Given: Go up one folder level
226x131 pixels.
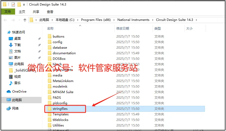Looking at the screenshot, I should (25, 20).
